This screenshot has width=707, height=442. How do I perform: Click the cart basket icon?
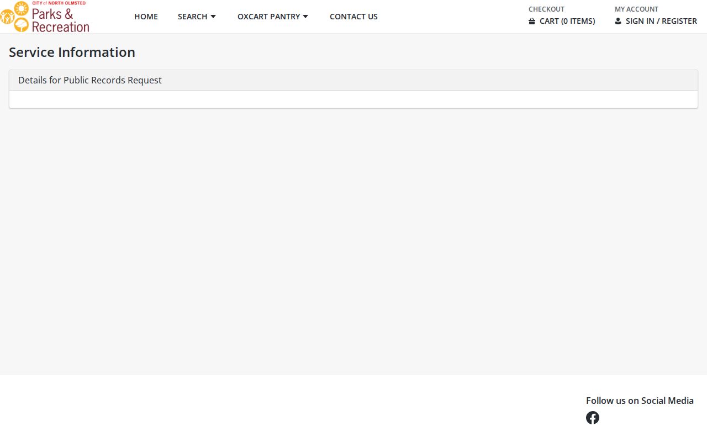pyautogui.click(x=532, y=21)
